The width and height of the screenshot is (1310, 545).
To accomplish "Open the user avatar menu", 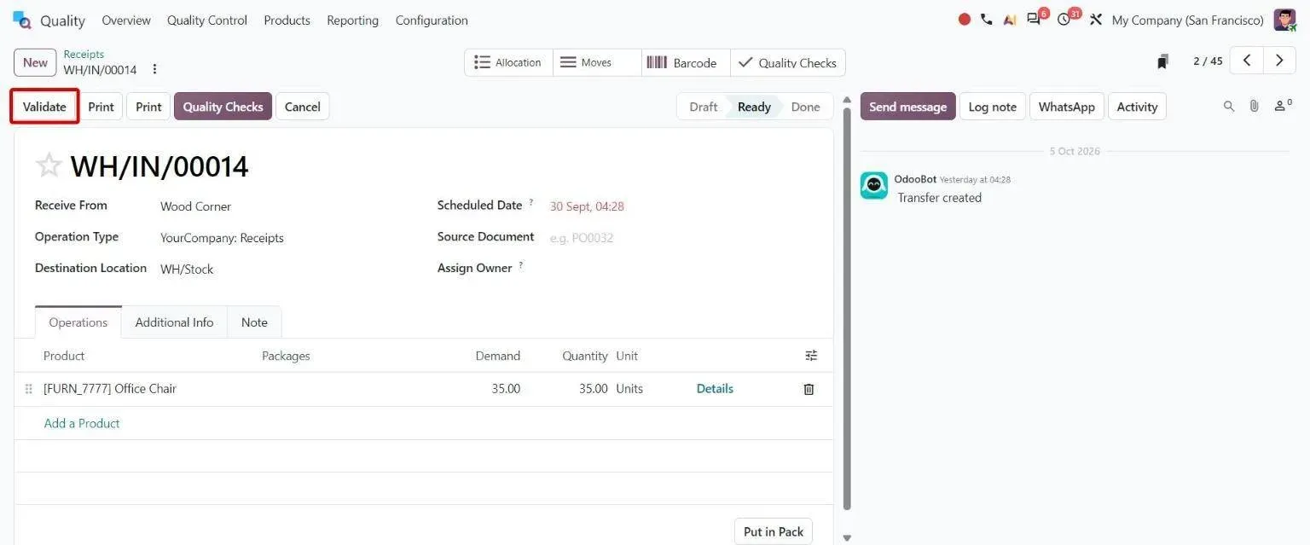I will click(x=1284, y=20).
